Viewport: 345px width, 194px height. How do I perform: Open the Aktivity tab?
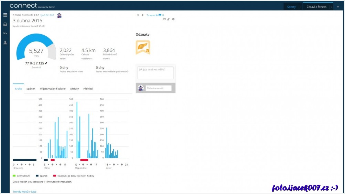point(74,89)
